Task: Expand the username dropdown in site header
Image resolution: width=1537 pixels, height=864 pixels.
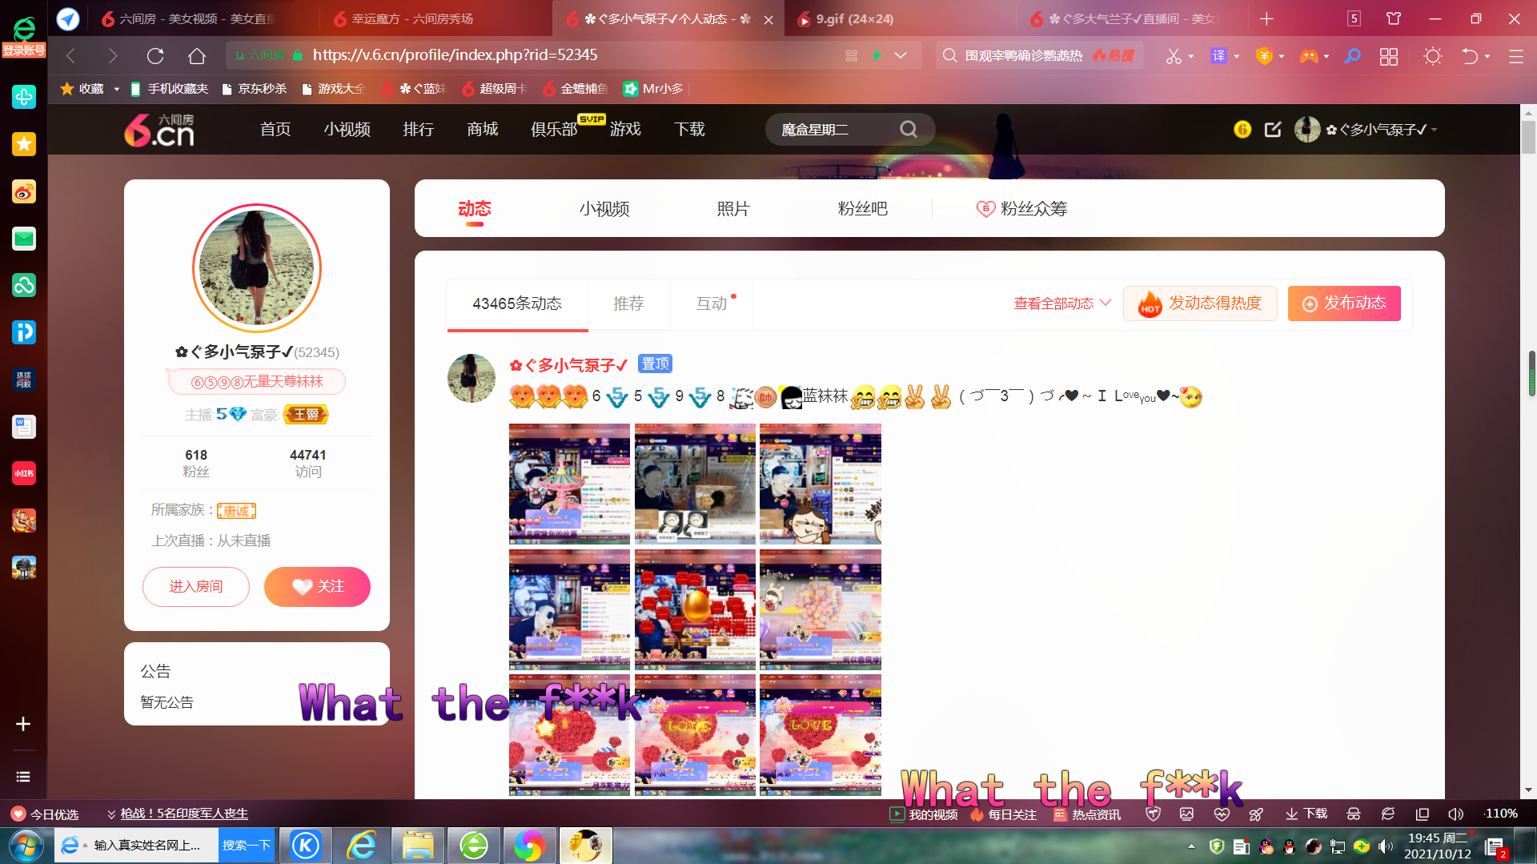Action: 1434,130
